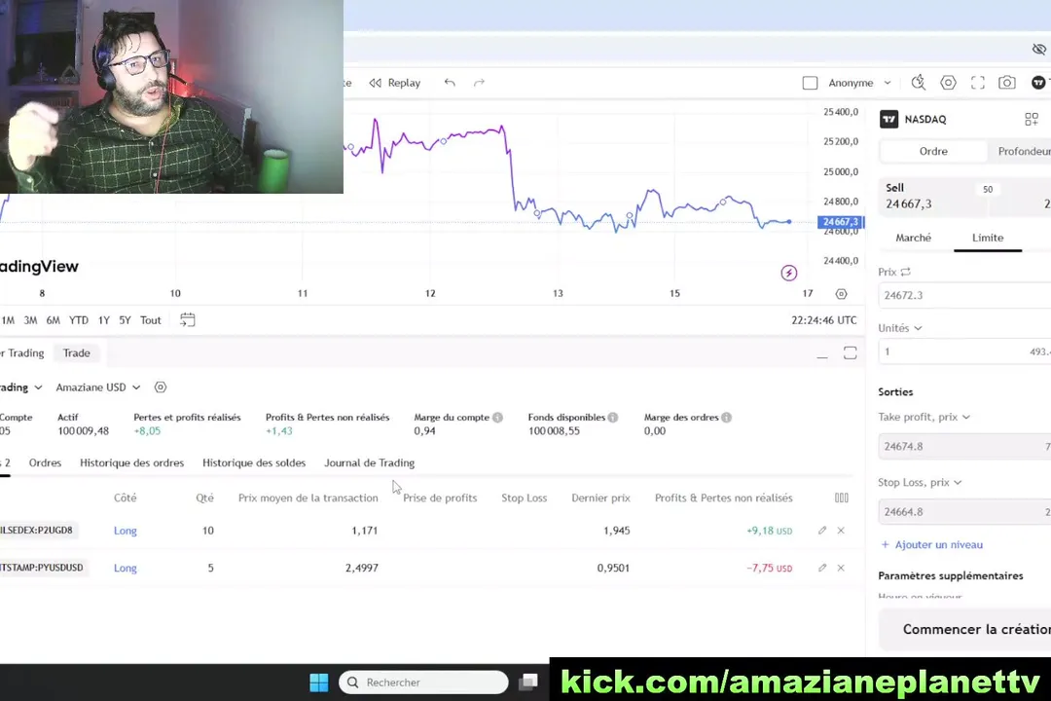This screenshot has width=1051, height=701.
Task: Take a chart snapshot camera icon
Action: pyautogui.click(x=1007, y=83)
